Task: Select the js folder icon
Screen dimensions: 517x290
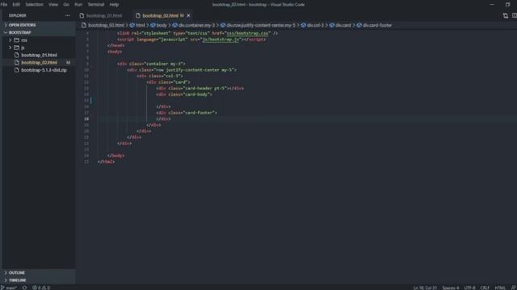Action: click(16, 48)
